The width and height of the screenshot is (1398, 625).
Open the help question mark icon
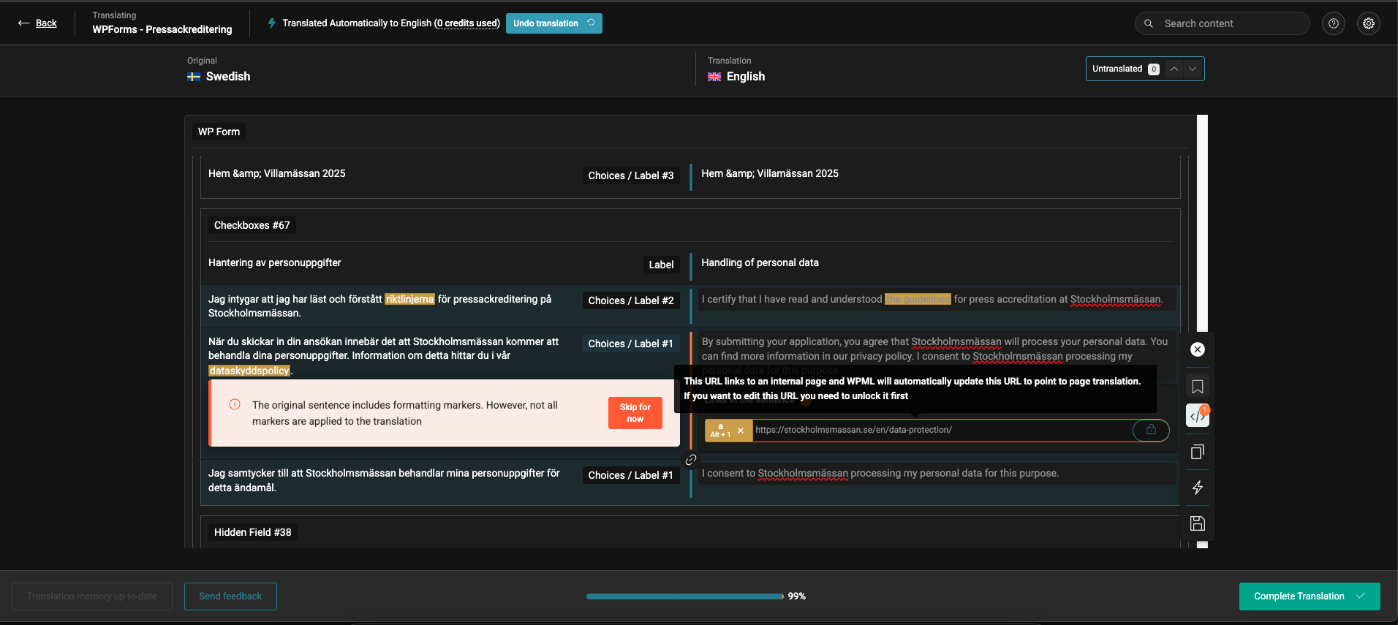click(x=1334, y=23)
